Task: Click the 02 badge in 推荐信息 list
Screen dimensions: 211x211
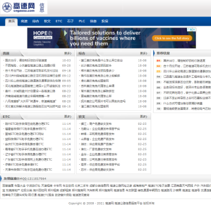Action: tap(158, 66)
